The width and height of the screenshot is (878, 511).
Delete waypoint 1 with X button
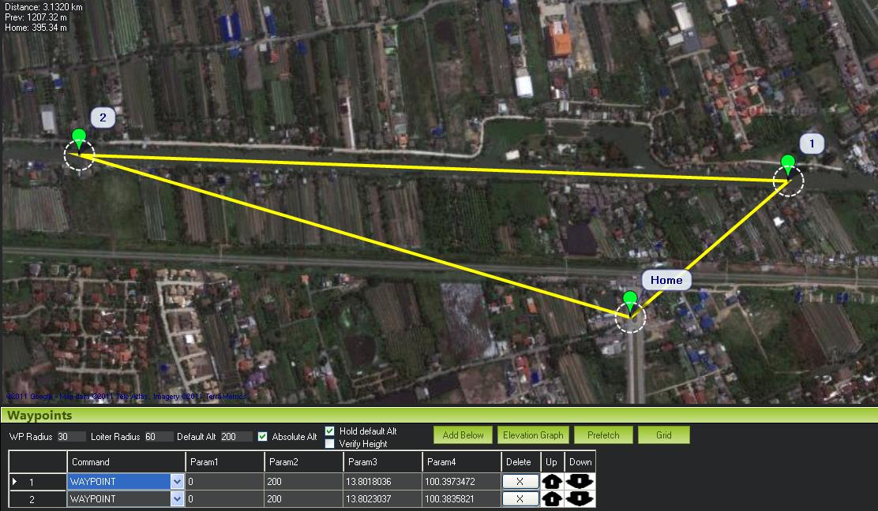point(520,481)
